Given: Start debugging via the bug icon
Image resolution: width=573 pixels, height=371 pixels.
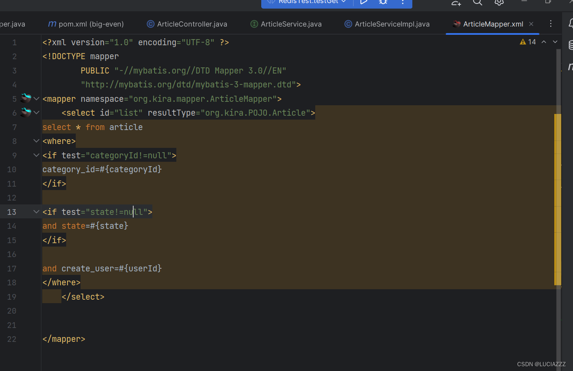Looking at the screenshot, I should (x=383, y=2).
